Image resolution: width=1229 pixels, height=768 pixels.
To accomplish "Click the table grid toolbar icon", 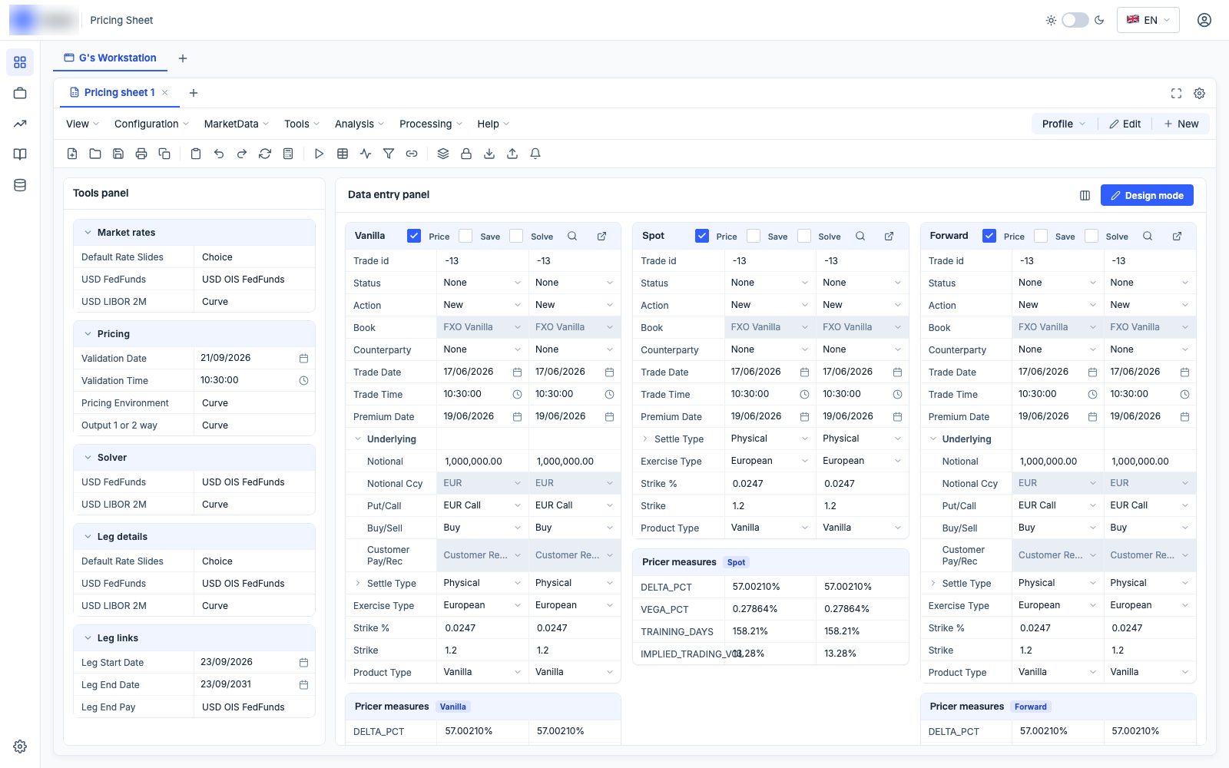I will click(x=343, y=154).
